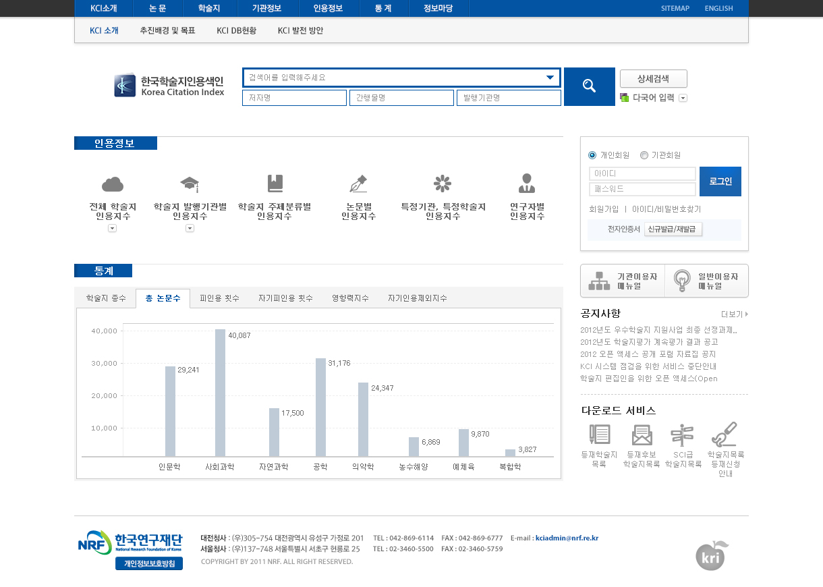
Task: Open the 기관이용자 매뉴얼 org chart icon
Action: (x=599, y=281)
